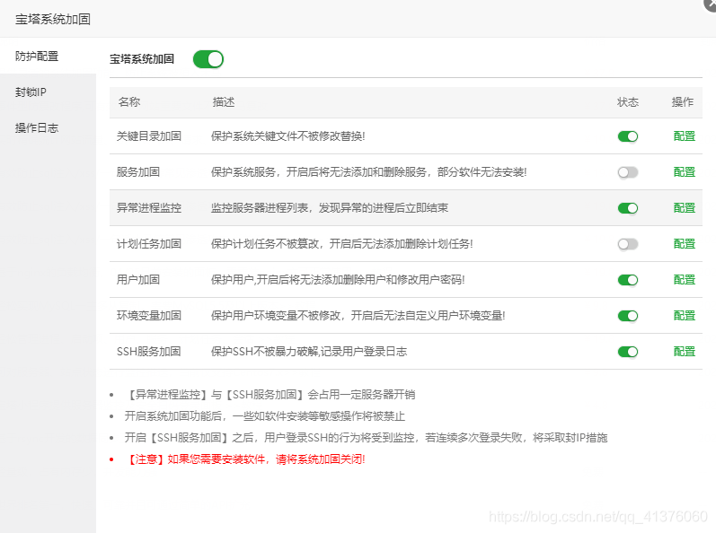
Task: Open 配置 for 计划任务加固
Action: click(x=684, y=244)
